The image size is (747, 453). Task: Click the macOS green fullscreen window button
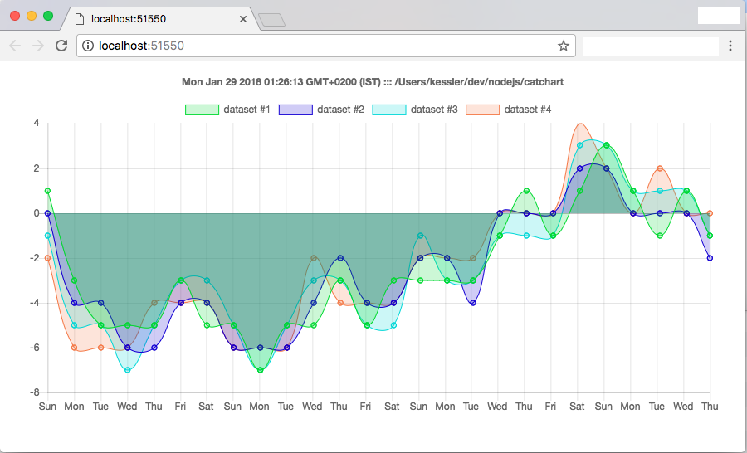(x=48, y=16)
